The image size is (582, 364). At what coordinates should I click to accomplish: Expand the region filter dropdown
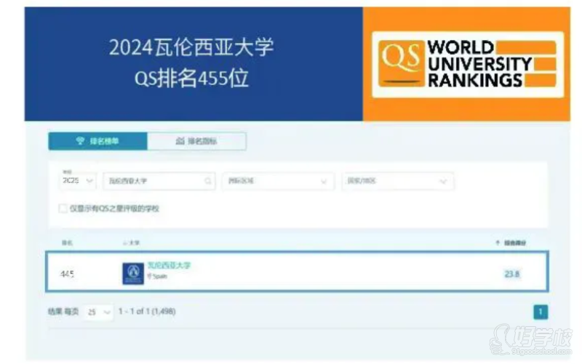pyautogui.click(x=278, y=181)
